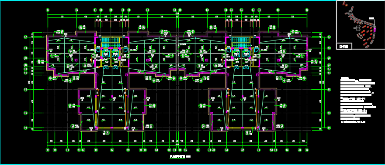Image resolution: width=385 pixels, height=165 pixels.
Task: Click the white design notes text block
Action: tap(358, 100)
